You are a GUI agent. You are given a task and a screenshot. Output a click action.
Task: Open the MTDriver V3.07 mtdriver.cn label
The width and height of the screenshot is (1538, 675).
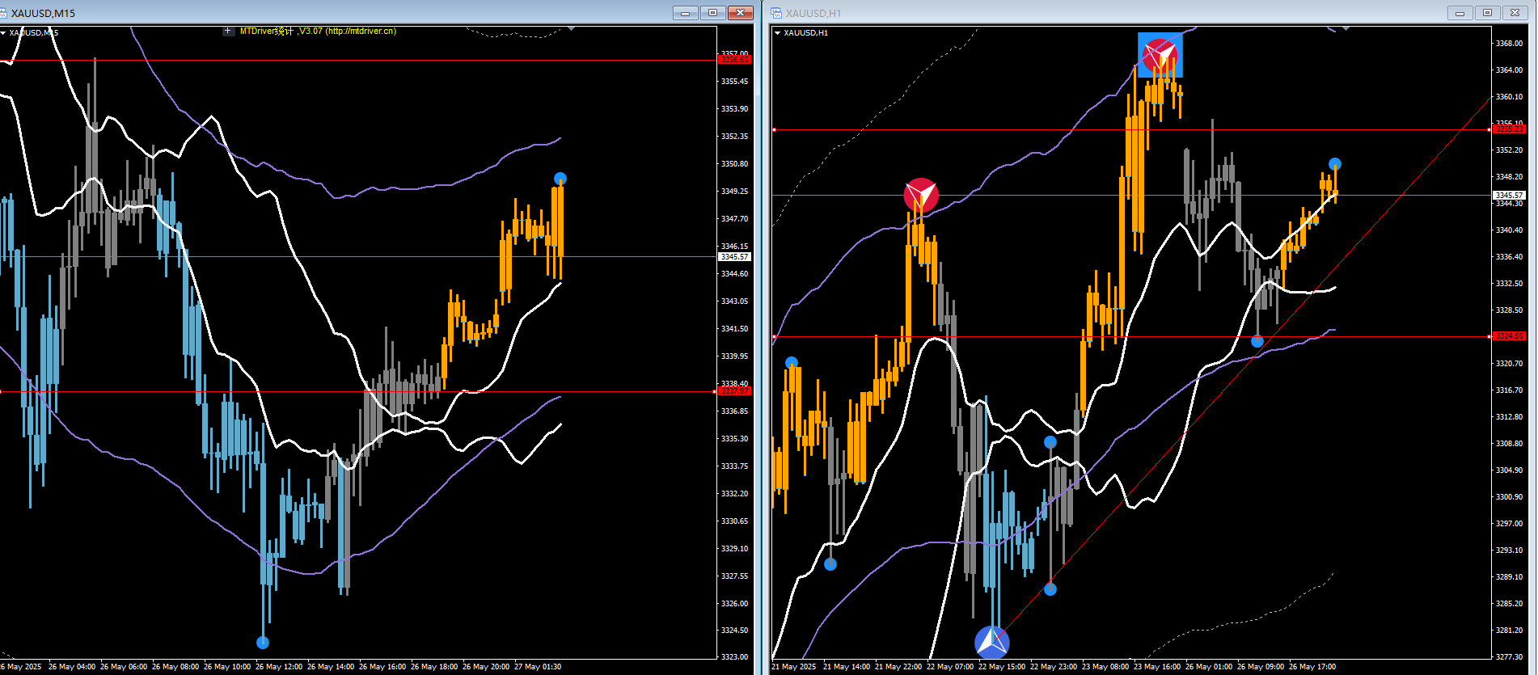pyautogui.click(x=318, y=32)
